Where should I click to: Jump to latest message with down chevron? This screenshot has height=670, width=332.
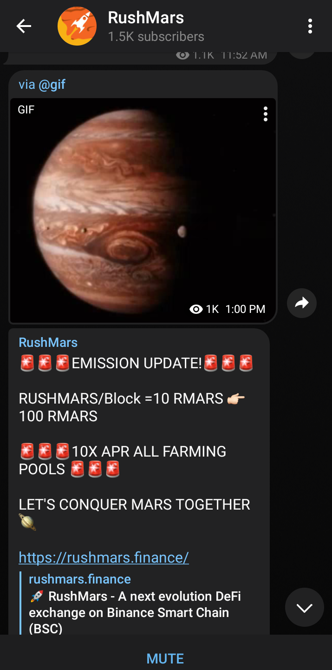tap(305, 608)
